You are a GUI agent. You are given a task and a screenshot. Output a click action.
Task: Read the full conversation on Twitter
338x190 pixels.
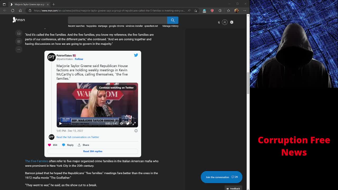pos(78,137)
